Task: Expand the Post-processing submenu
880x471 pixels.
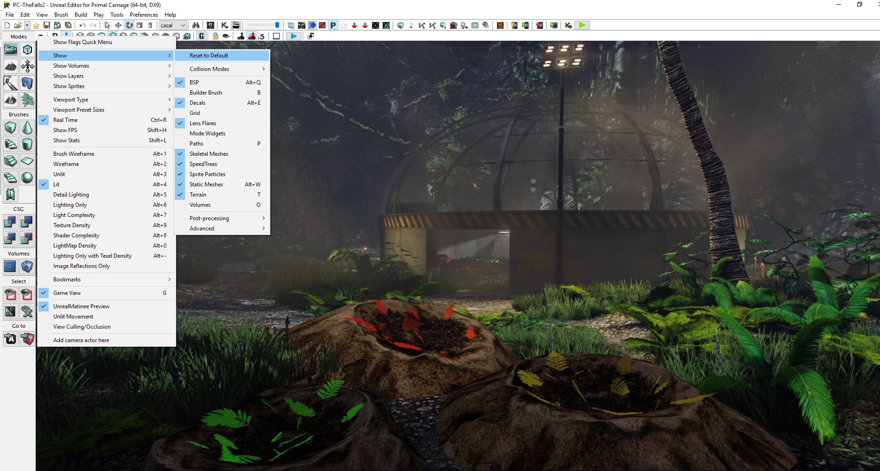Action: coord(222,218)
